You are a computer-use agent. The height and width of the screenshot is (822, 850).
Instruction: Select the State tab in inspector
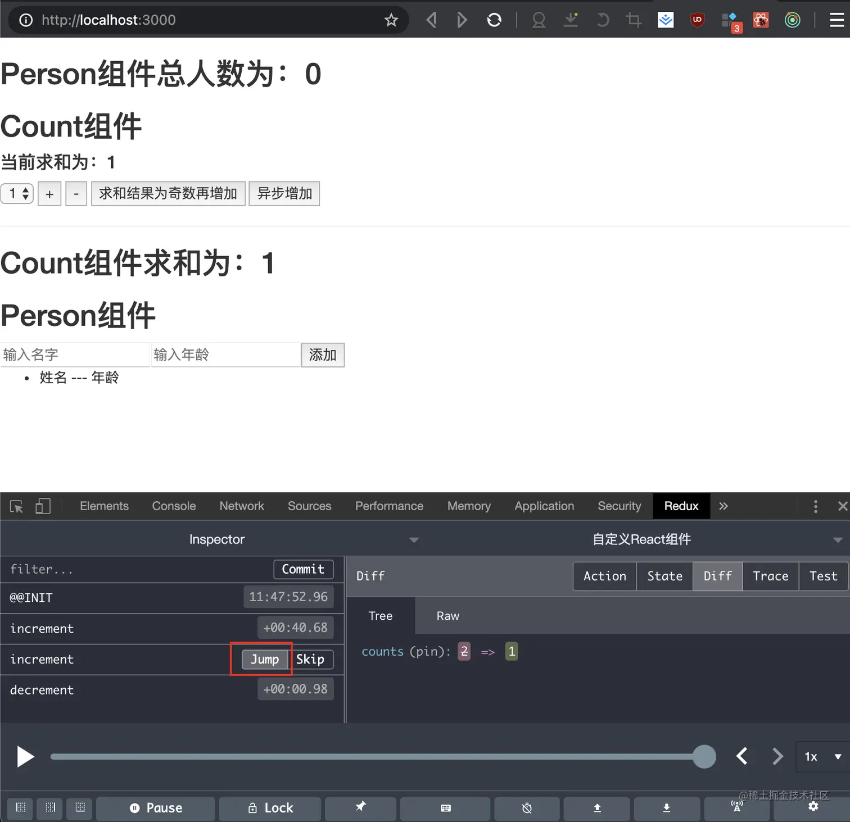(664, 576)
